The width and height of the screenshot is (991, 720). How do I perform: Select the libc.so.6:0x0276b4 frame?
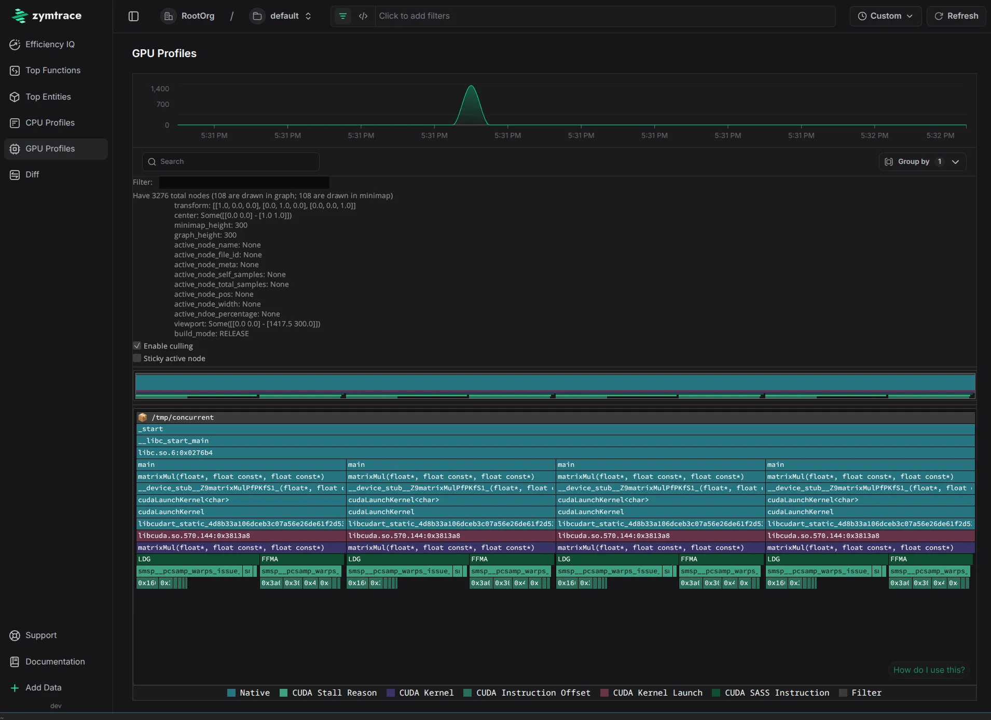coord(555,453)
